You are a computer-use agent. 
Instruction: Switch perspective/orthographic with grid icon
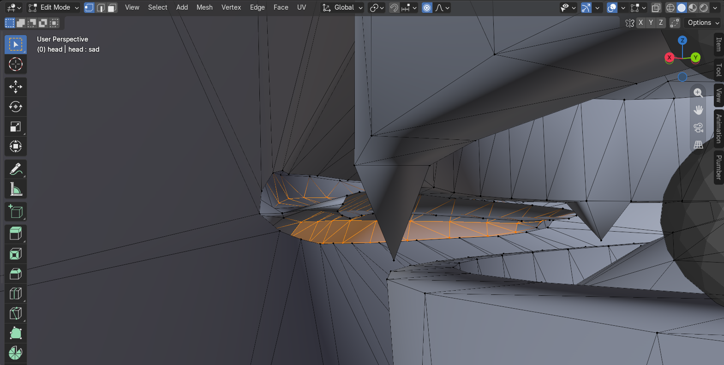click(x=698, y=144)
